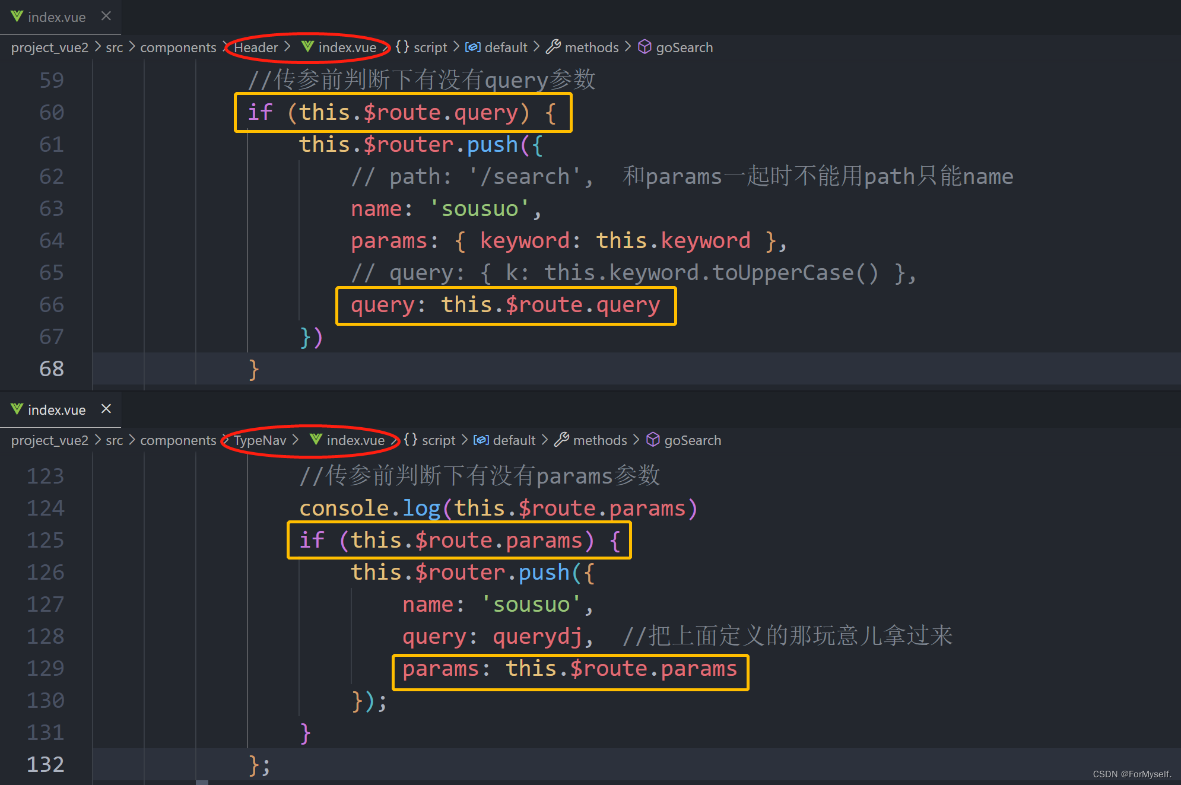1181x785 pixels.
Task: Expand the chevron after TypeNav in bottom breadcrumb
Action: [296, 440]
